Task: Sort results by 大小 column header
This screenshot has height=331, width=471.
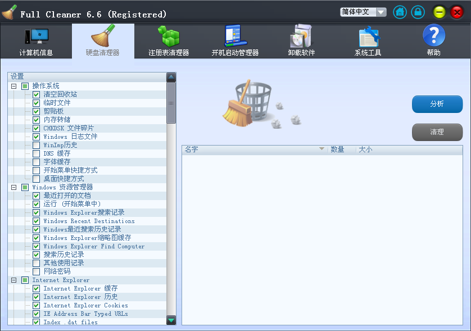Action: coord(409,149)
